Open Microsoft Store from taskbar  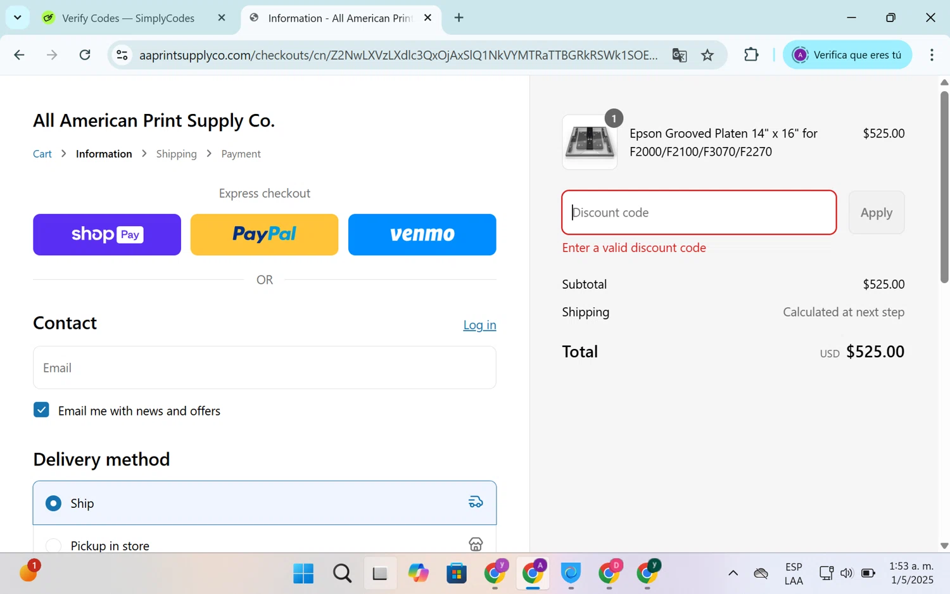tap(456, 574)
